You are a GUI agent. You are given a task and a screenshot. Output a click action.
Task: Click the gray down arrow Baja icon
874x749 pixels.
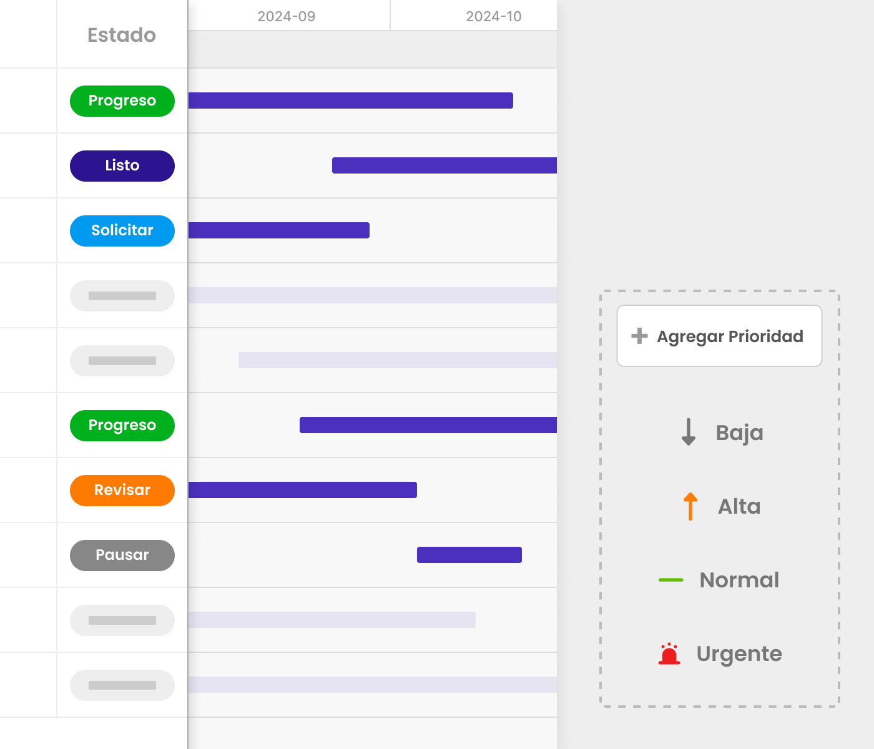(689, 432)
